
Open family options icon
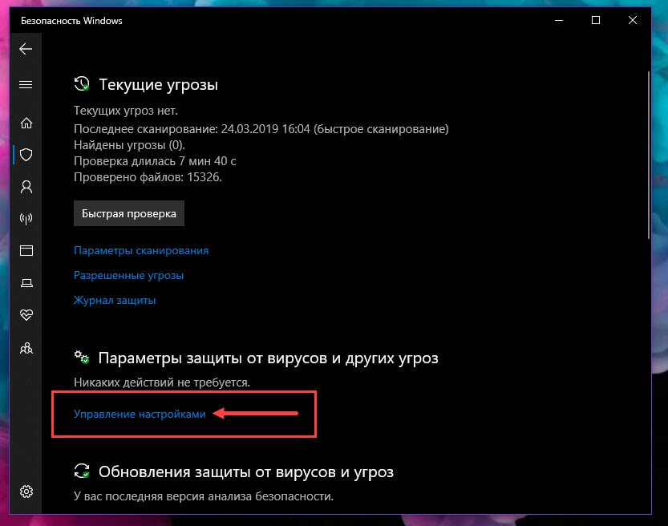click(26, 349)
